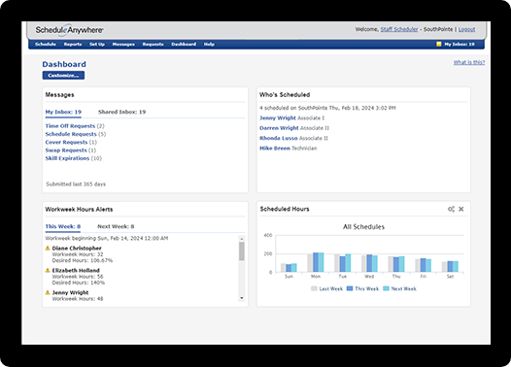Image resolution: width=511 pixels, height=367 pixels.
Task: Click Submitted last 365 days text
Action: coord(76,184)
